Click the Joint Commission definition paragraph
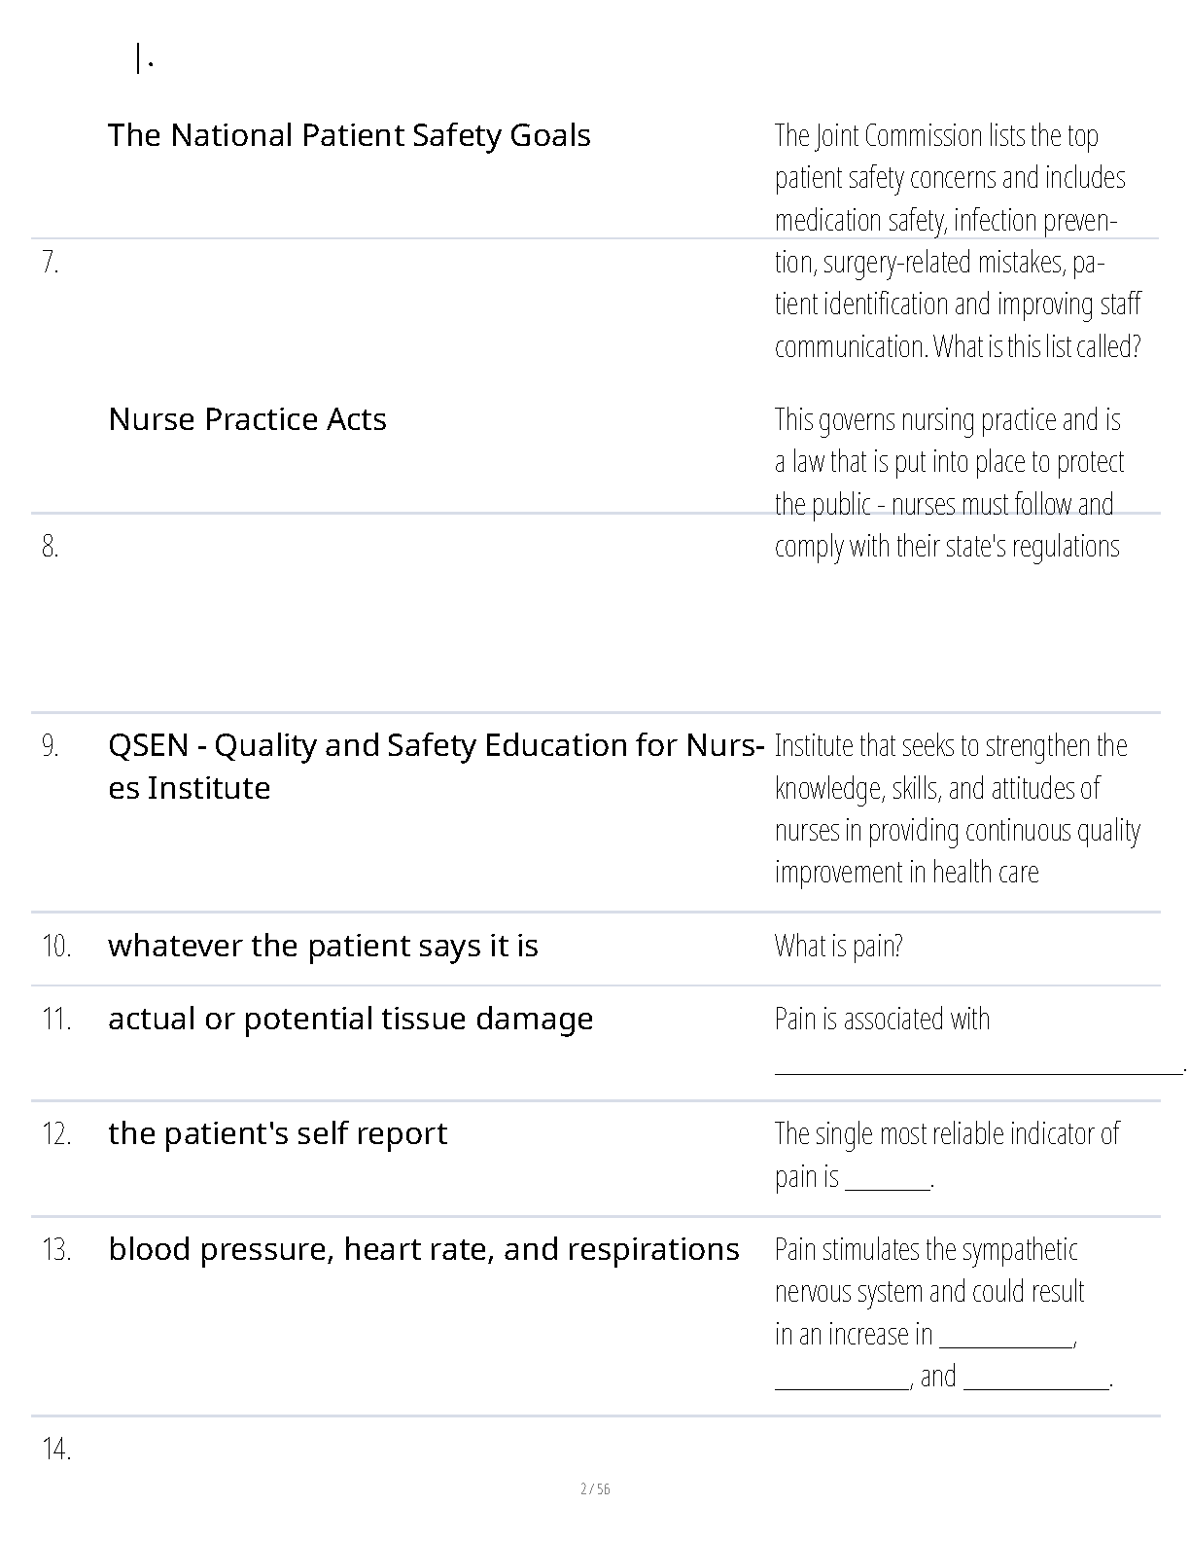Viewport: 1190px width, 1541px height. pos(957,240)
